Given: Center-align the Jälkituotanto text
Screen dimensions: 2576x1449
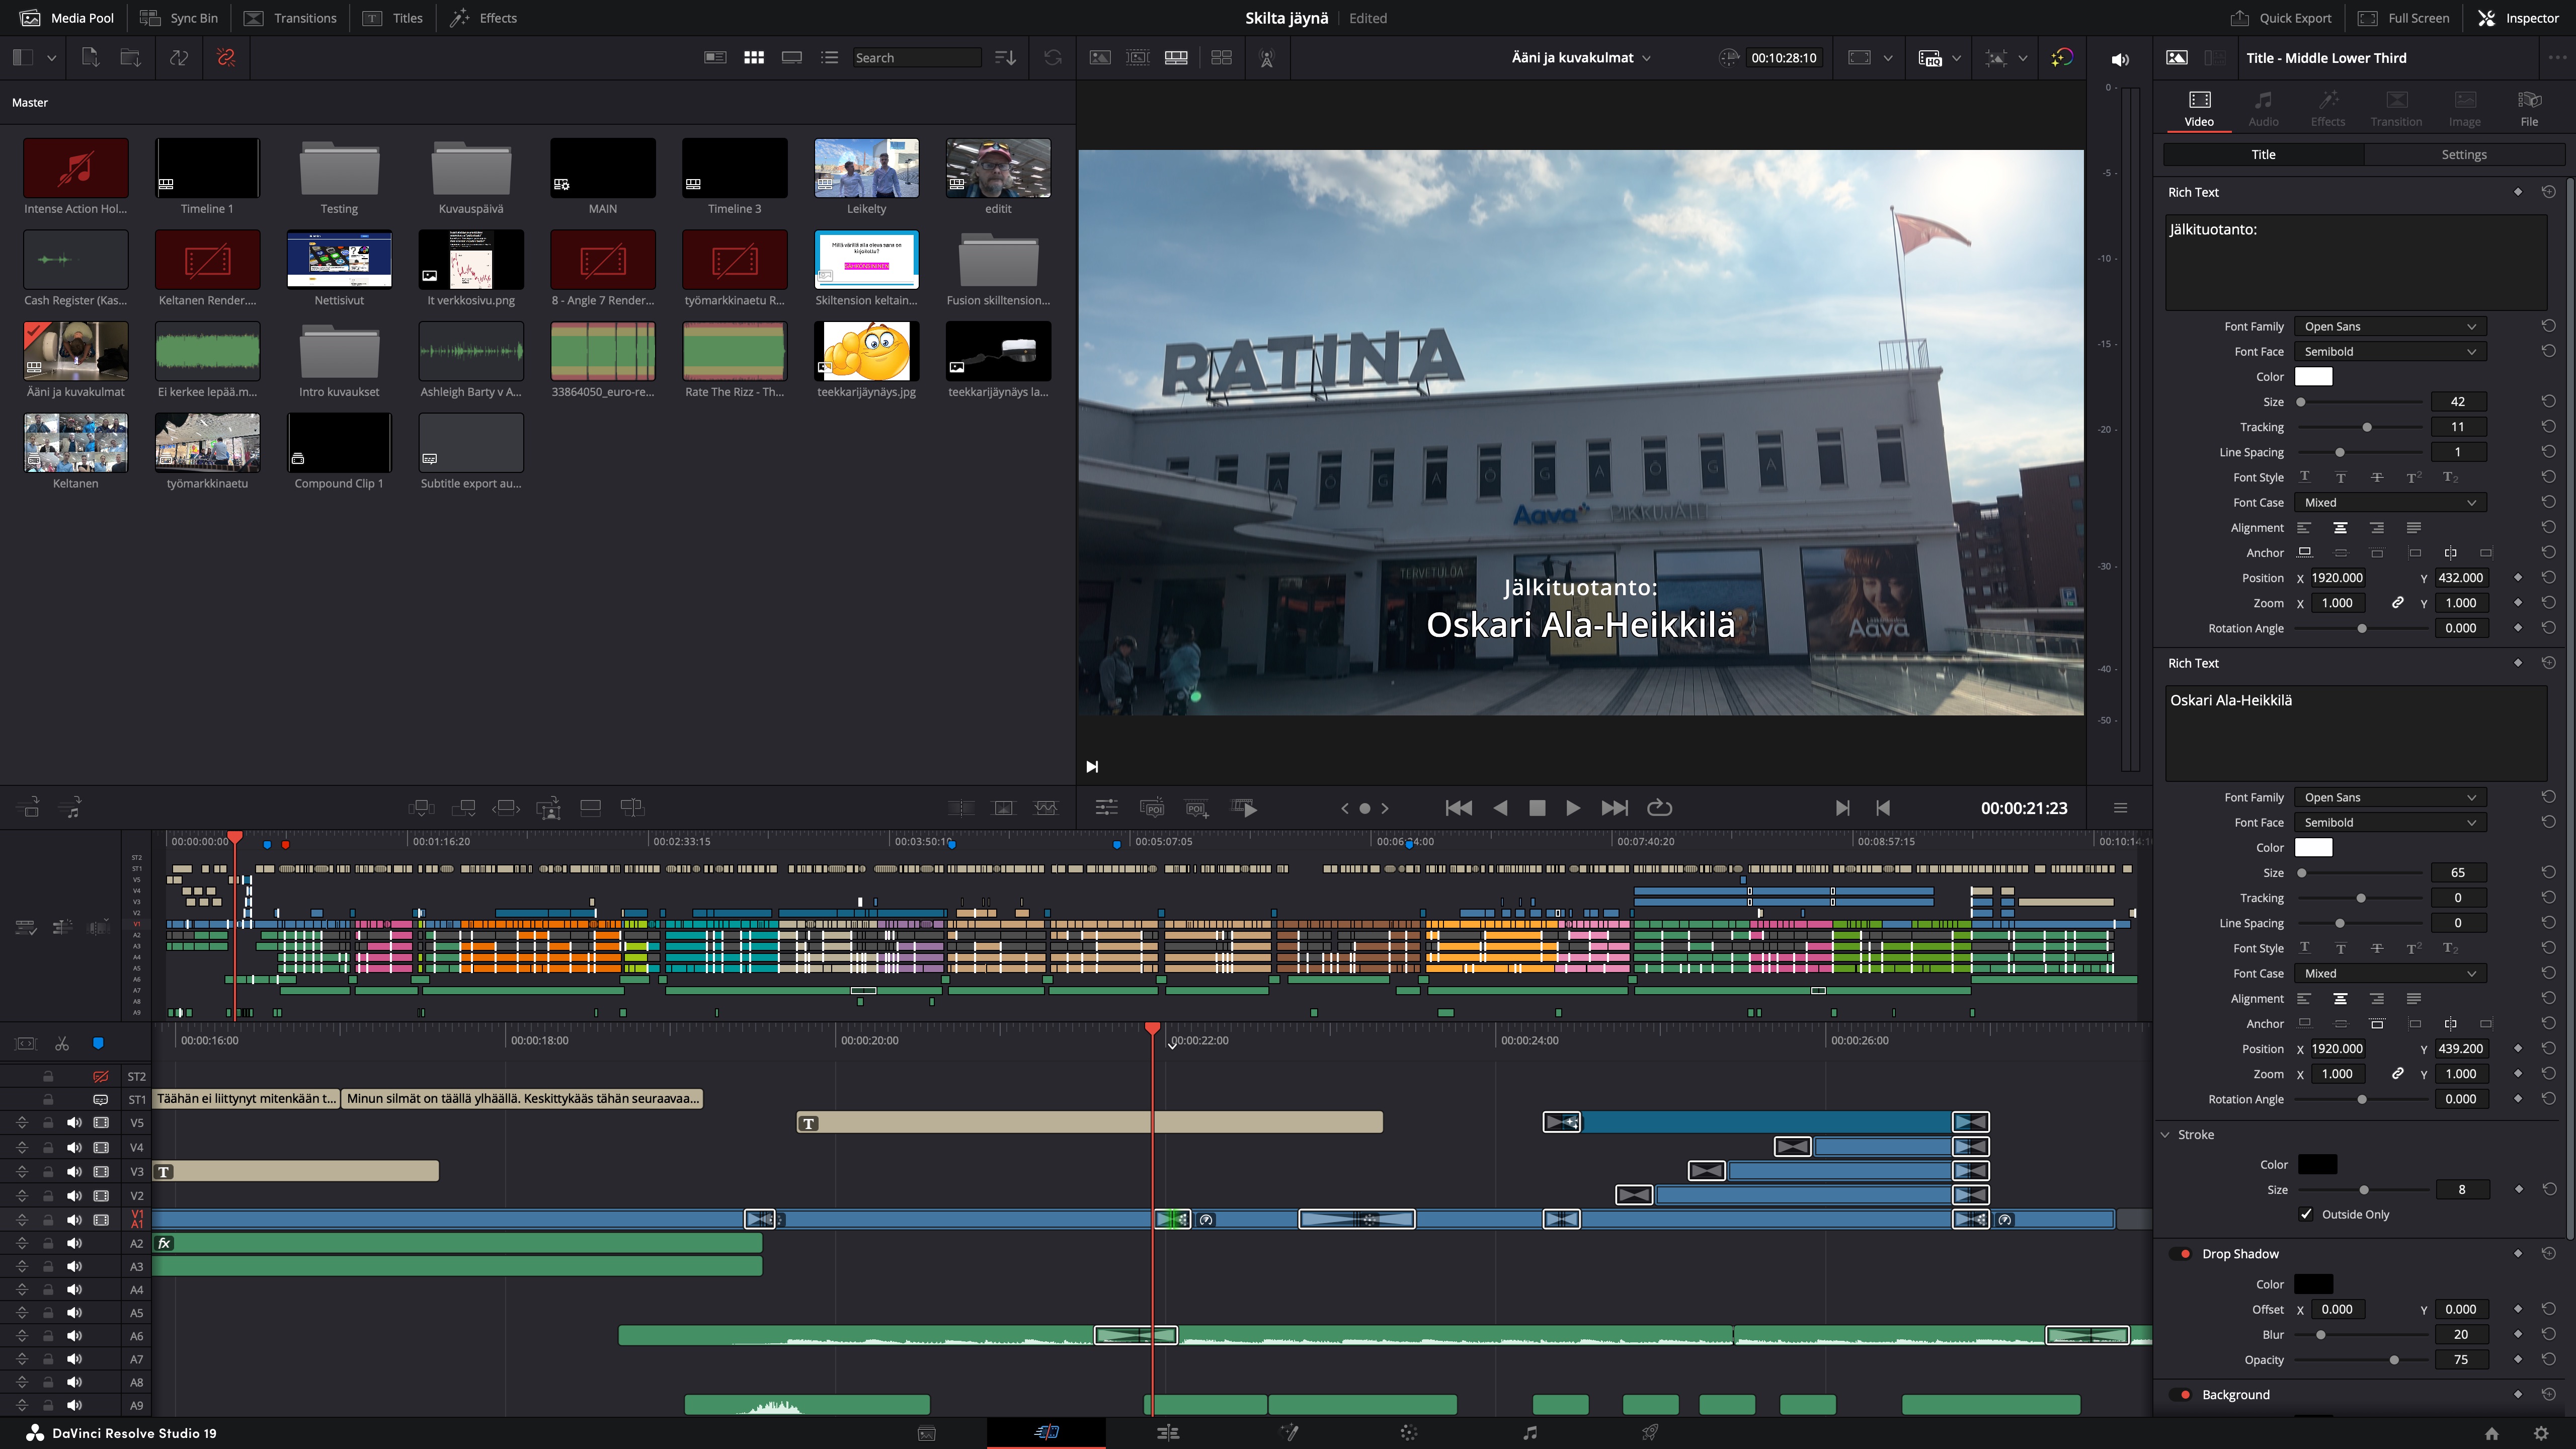Looking at the screenshot, I should click(x=2340, y=528).
